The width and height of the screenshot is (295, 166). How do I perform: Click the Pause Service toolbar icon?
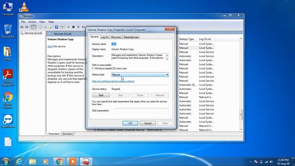click(78, 27)
